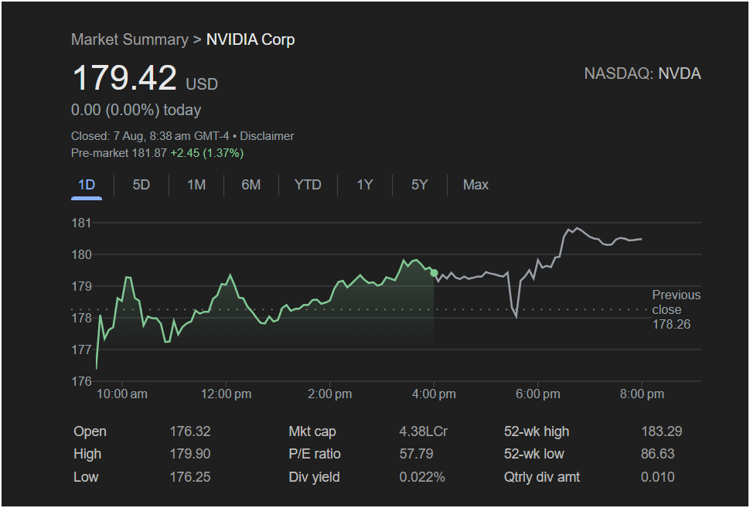Screen dimensions: 750x508
Task: Click the Previous close 178.26 label
Action: coord(675,309)
